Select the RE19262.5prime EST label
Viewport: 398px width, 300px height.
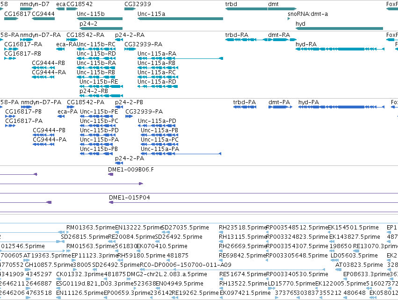point(195,293)
